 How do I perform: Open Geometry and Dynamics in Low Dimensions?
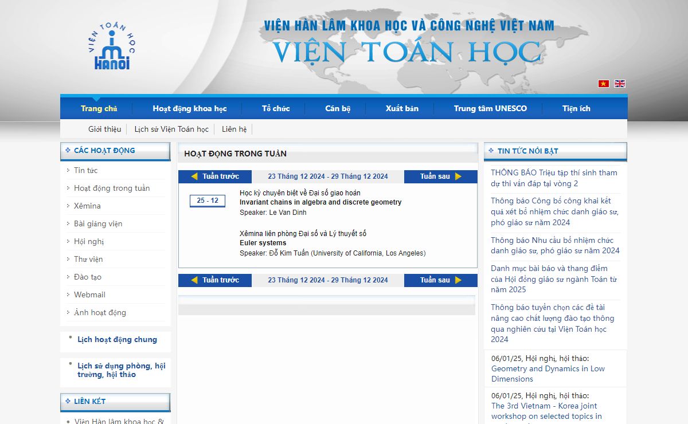coord(548,374)
